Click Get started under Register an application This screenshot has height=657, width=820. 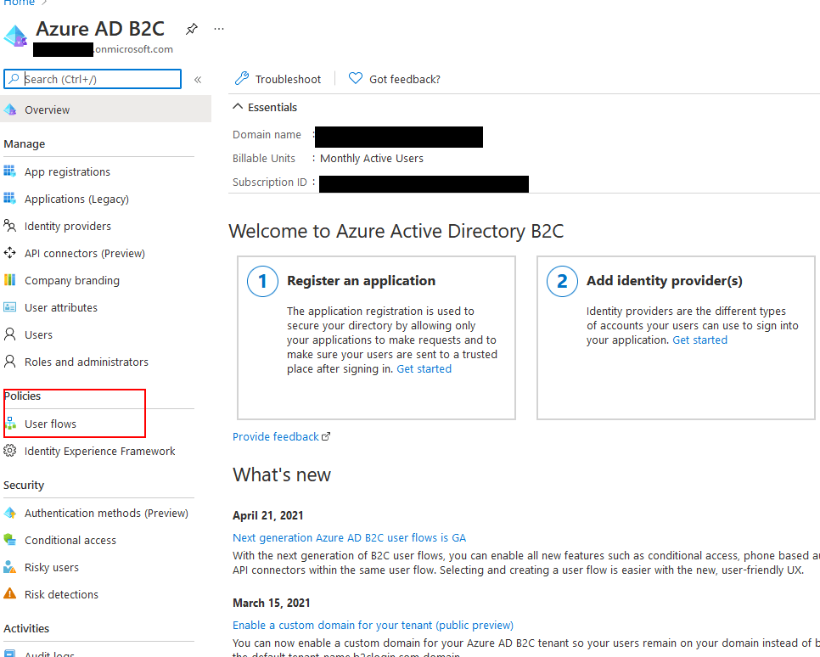424,369
